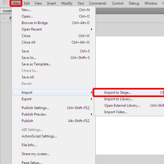Choose New... from File menu
This screenshot has width=164, height=164.
[x=53, y=10]
